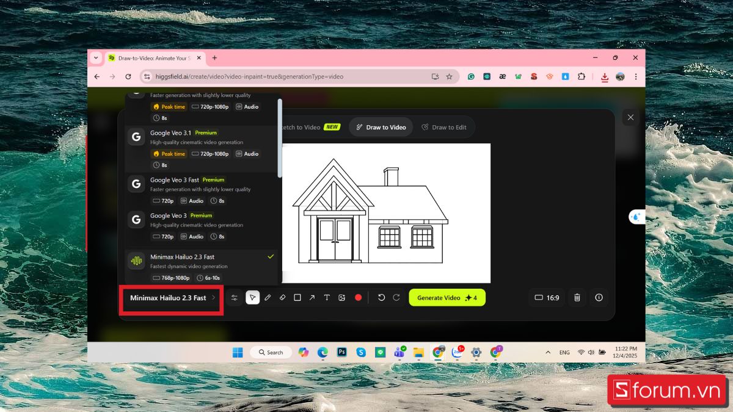733x412 pixels.
Task: Go back in browser
Action: 97,77
